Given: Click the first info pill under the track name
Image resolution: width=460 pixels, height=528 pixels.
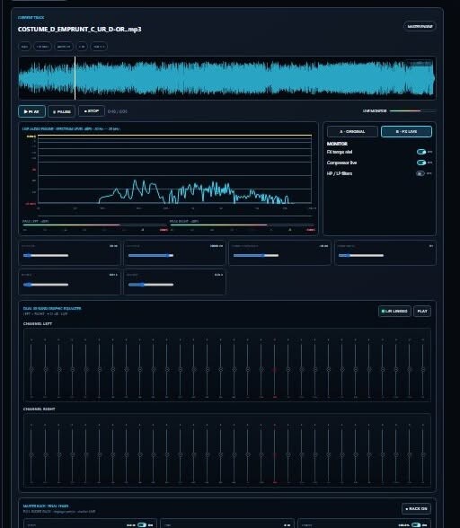Looking at the screenshot, I should coord(24,47).
